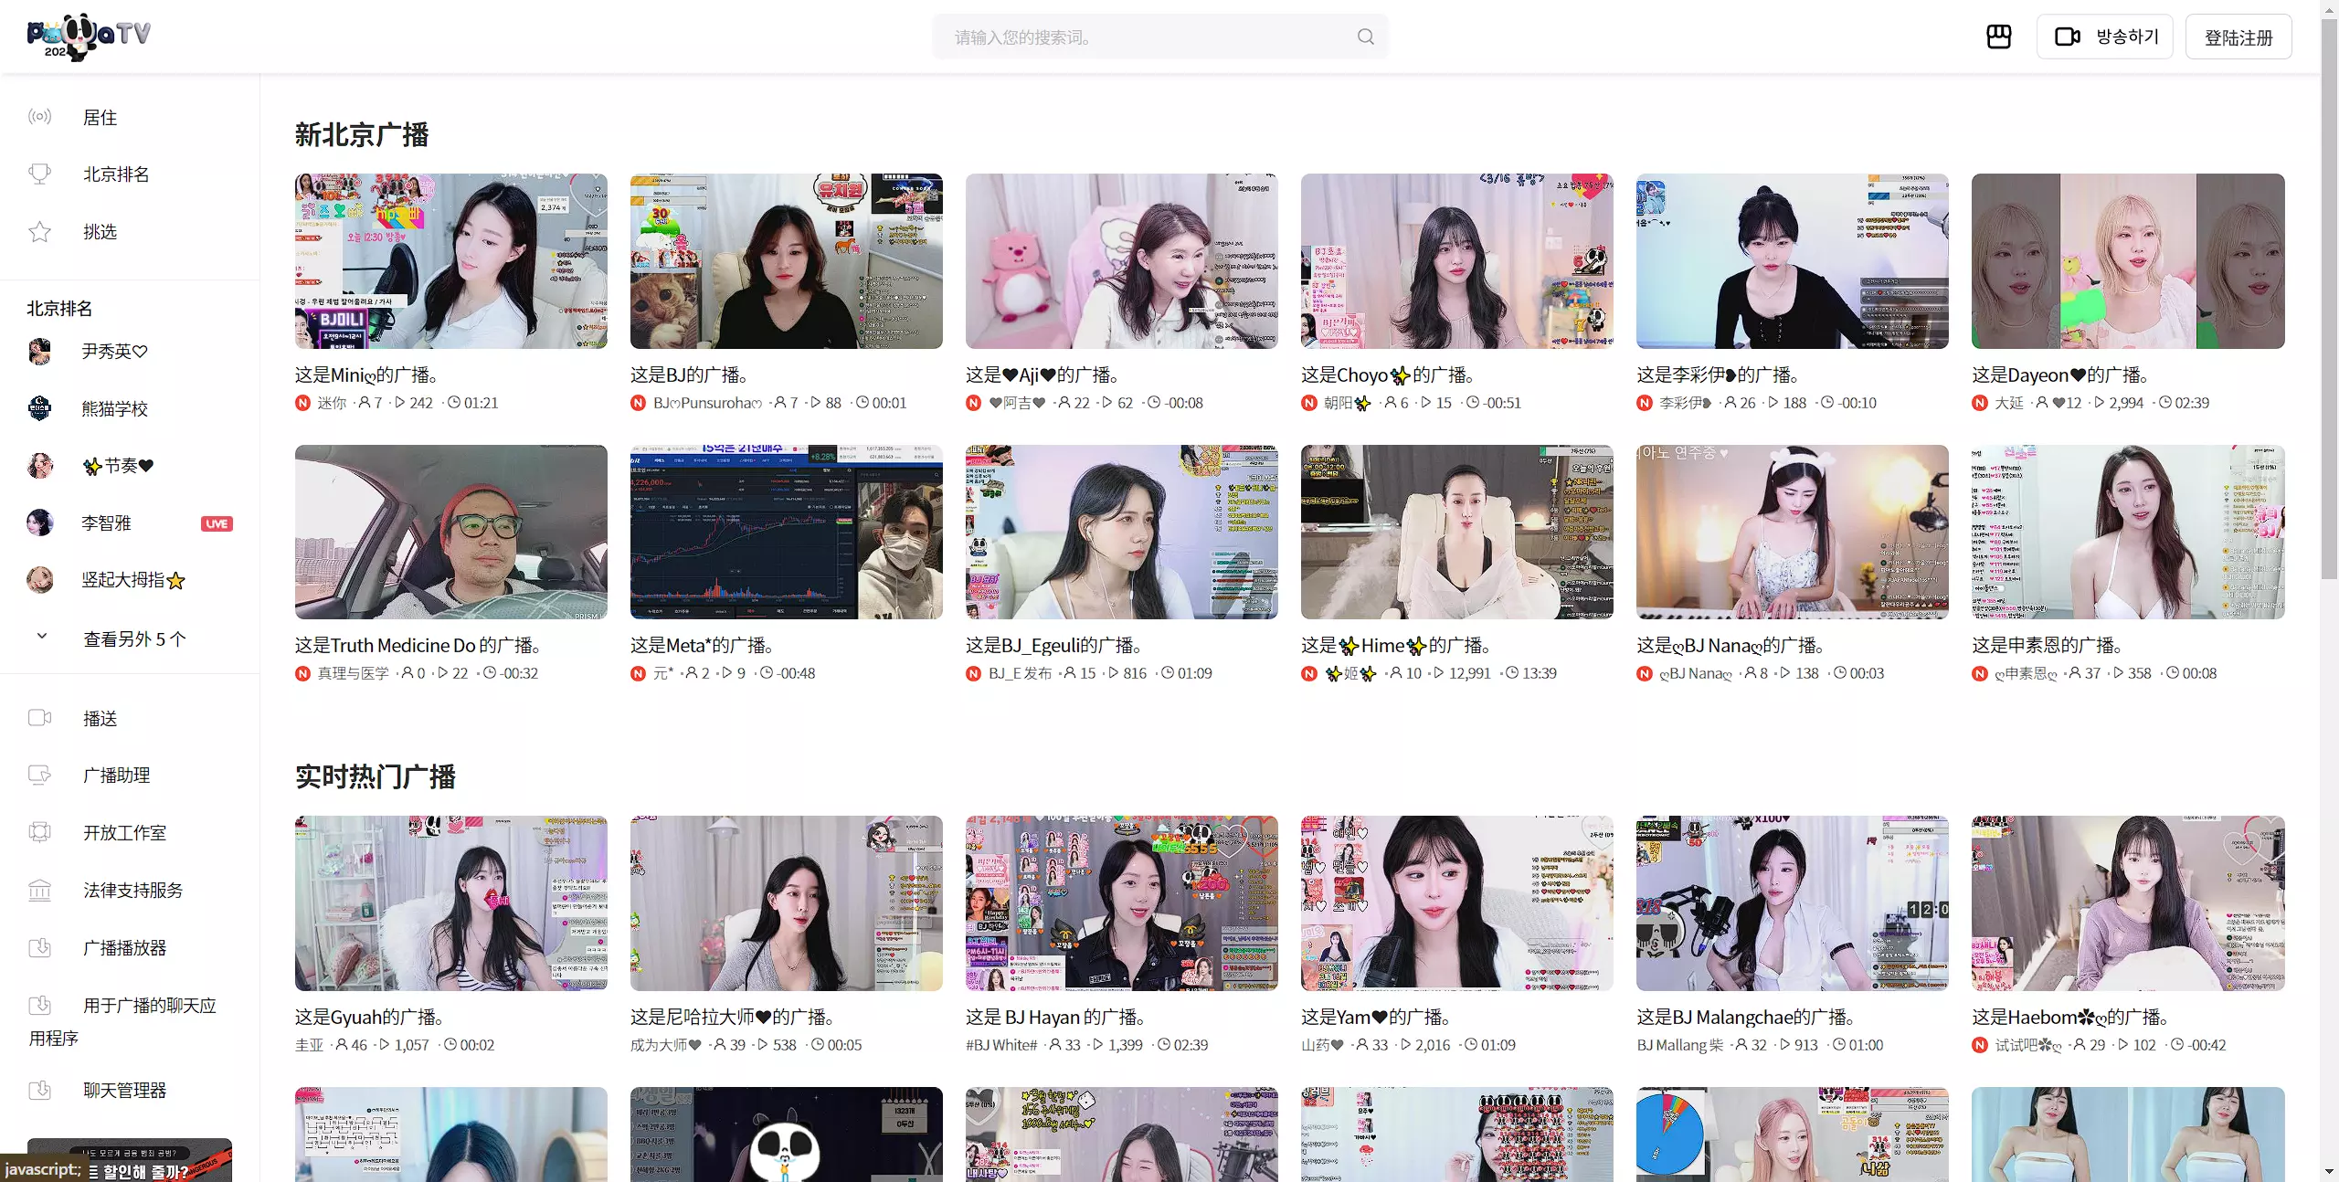Click the 法律支持服务 building icon
The image size is (2339, 1182).
(x=39, y=890)
